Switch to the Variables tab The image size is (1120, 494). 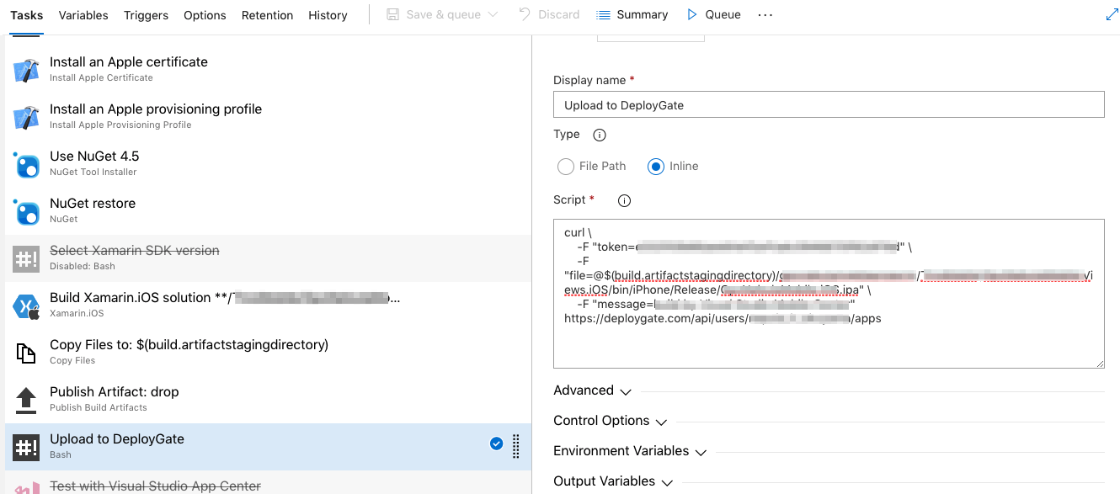pos(83,15)
